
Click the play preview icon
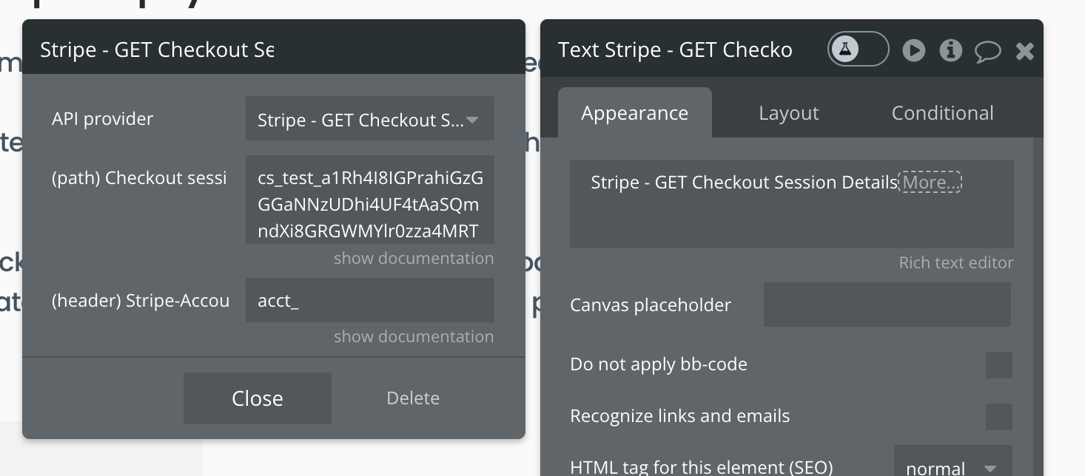coord(914,50)
